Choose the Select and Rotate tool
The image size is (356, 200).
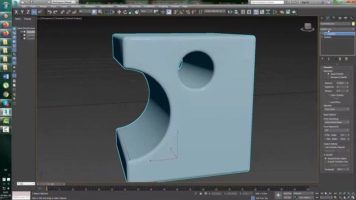click(x=125, y=12)
